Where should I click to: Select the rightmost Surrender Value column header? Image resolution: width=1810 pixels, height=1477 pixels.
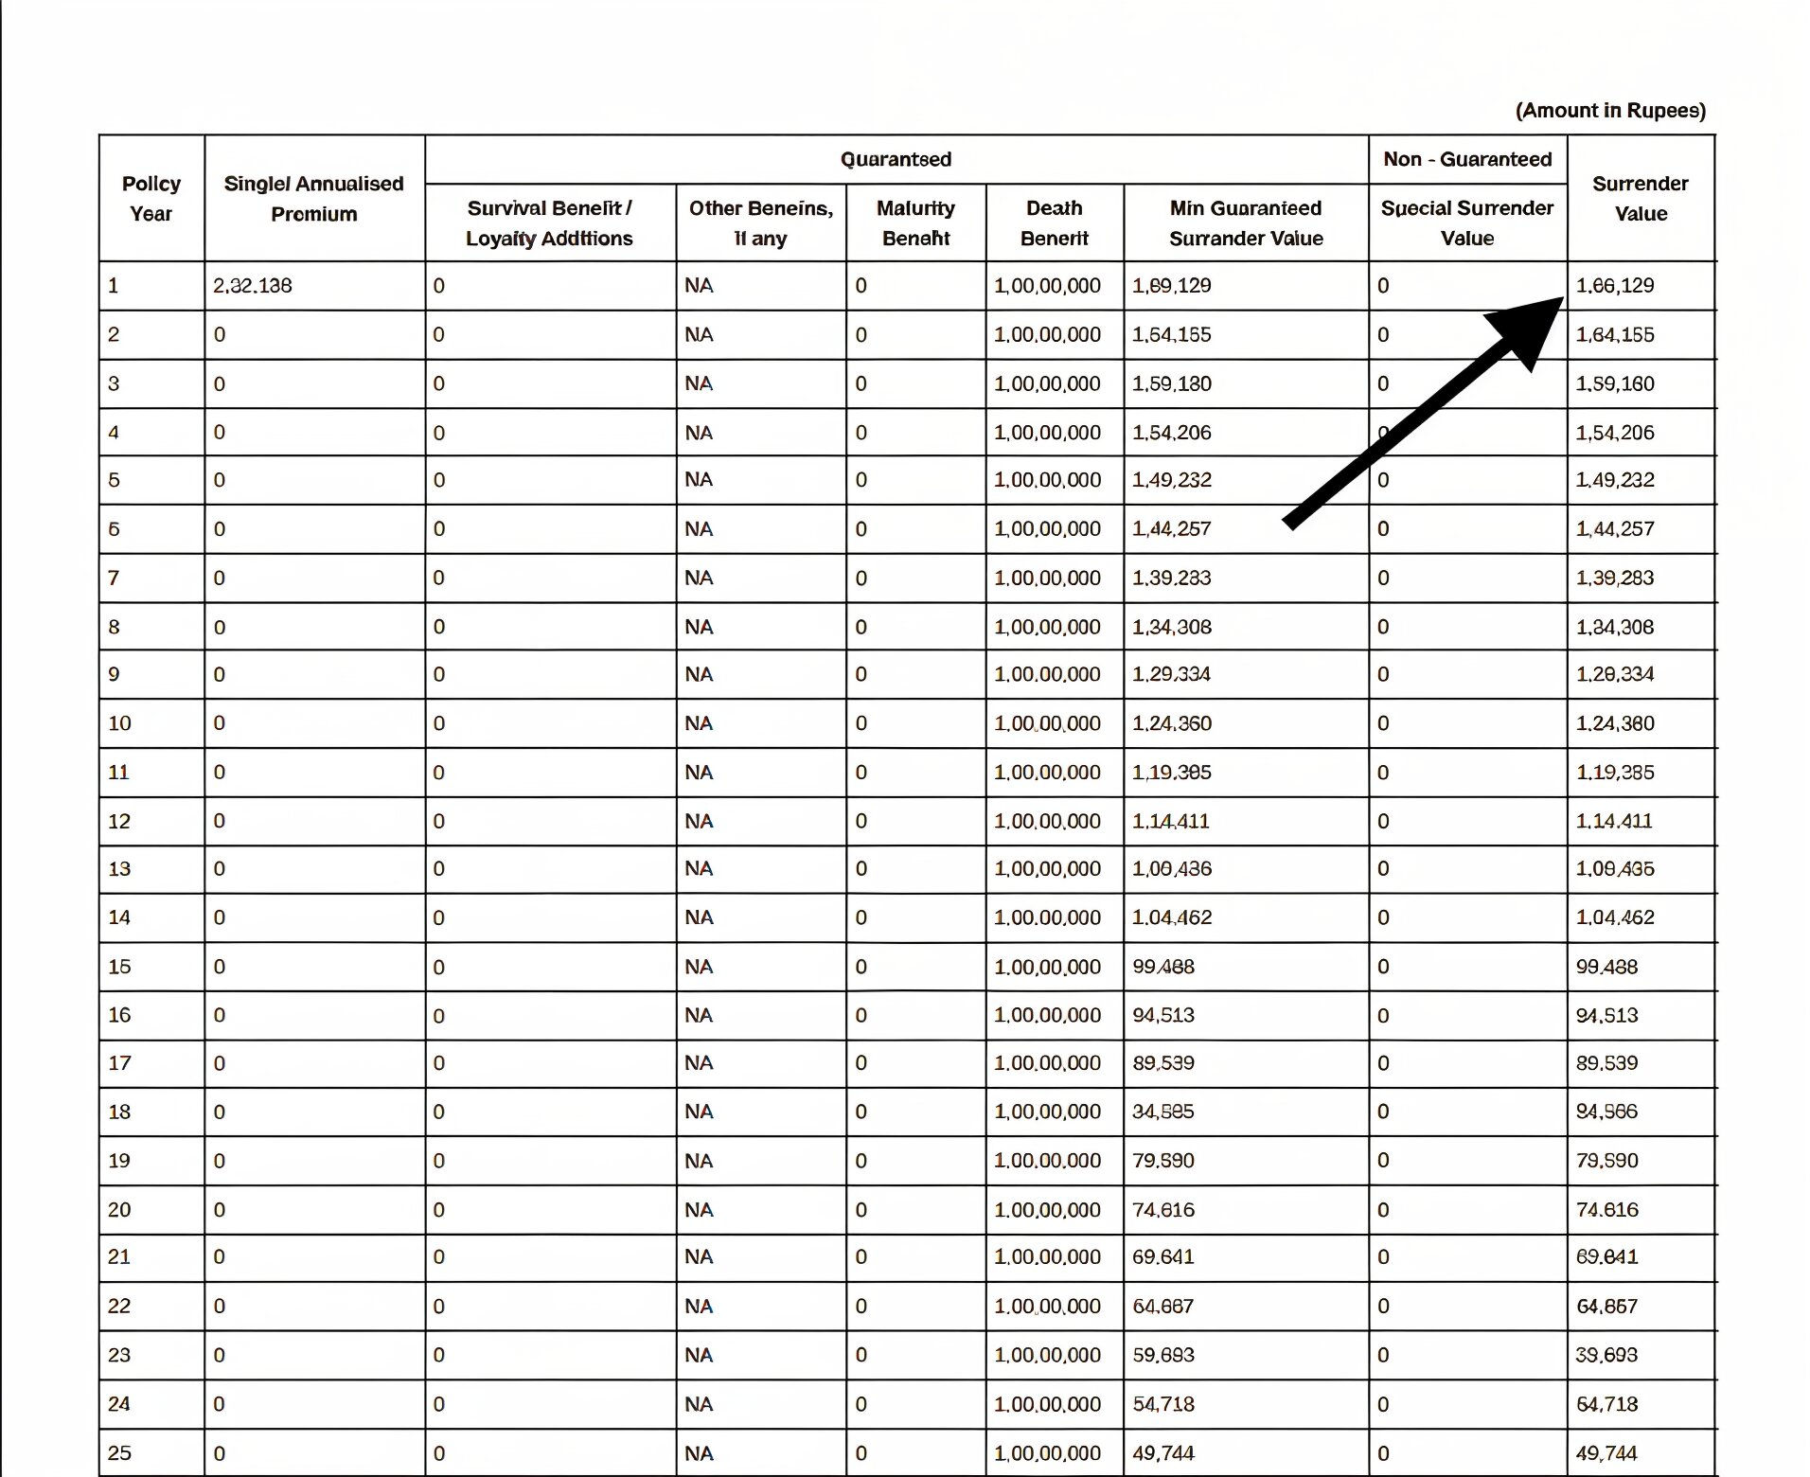pyautogui.click(x=1640, y=199)
